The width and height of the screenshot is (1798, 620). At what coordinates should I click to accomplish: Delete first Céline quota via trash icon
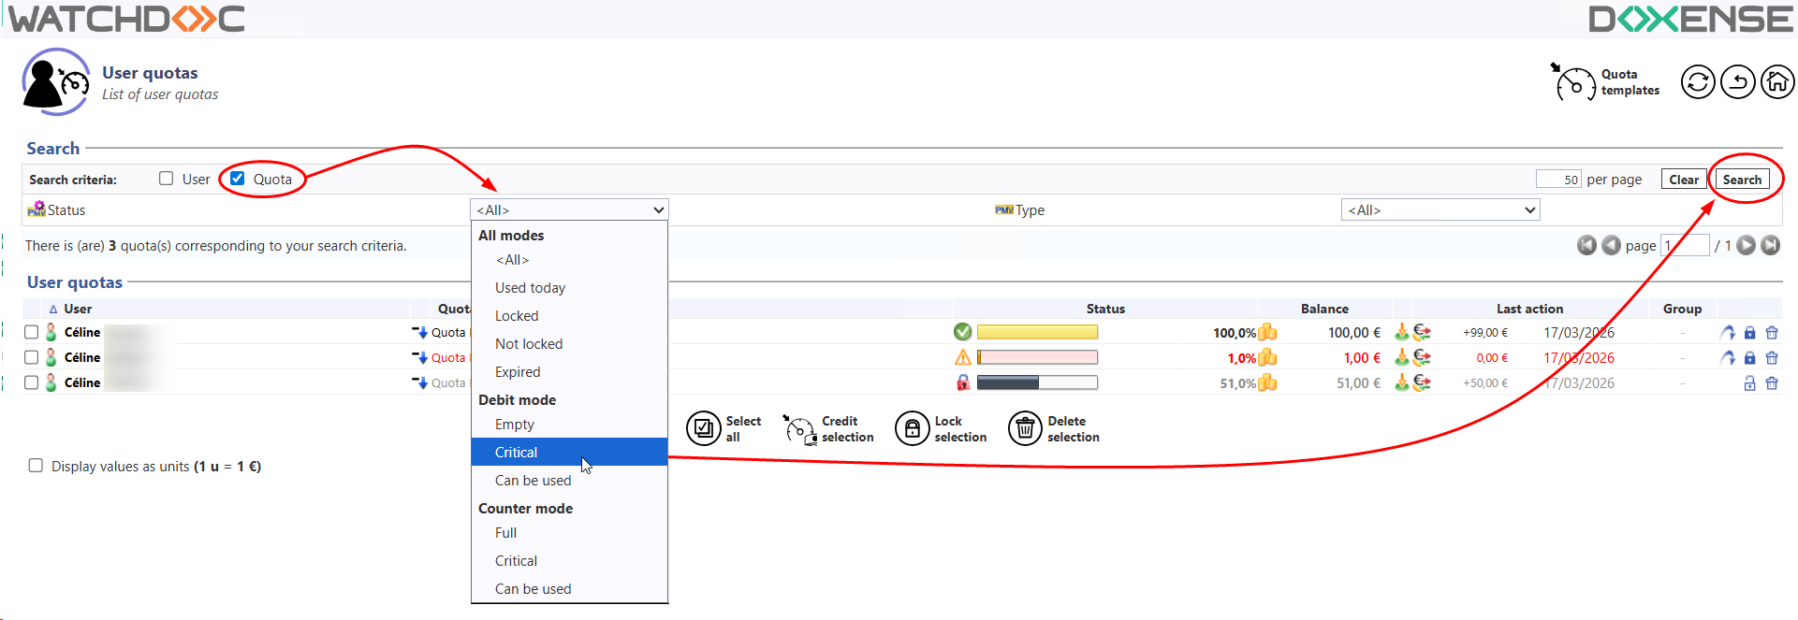point(1771,333)
